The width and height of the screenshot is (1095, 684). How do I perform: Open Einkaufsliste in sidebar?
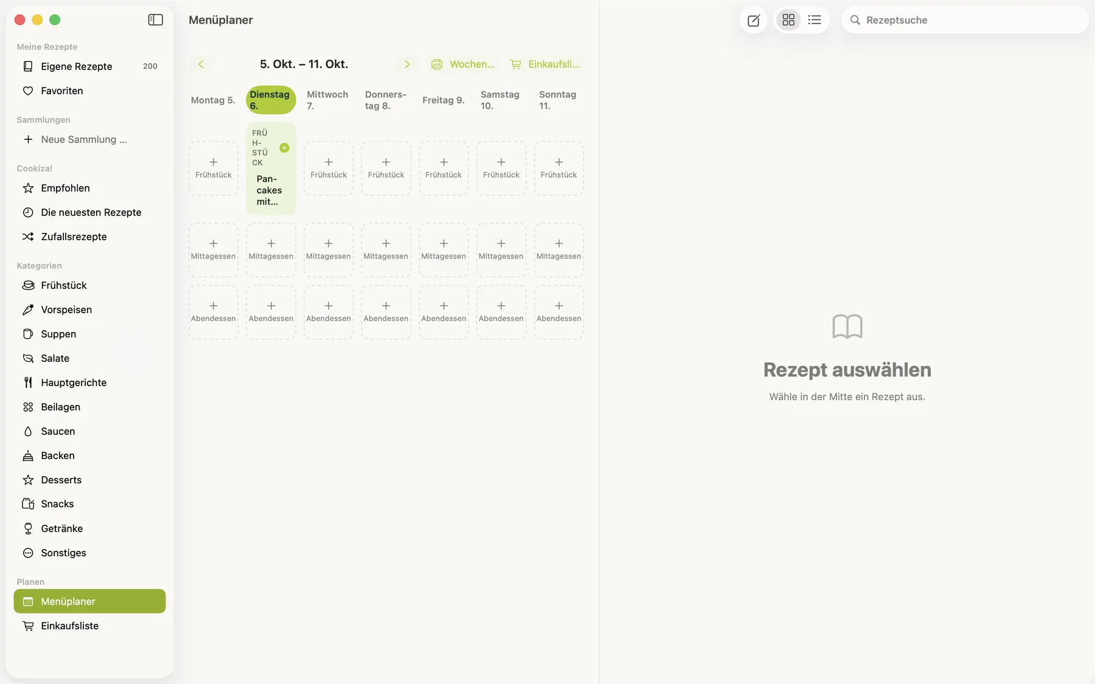coord(89,626)
